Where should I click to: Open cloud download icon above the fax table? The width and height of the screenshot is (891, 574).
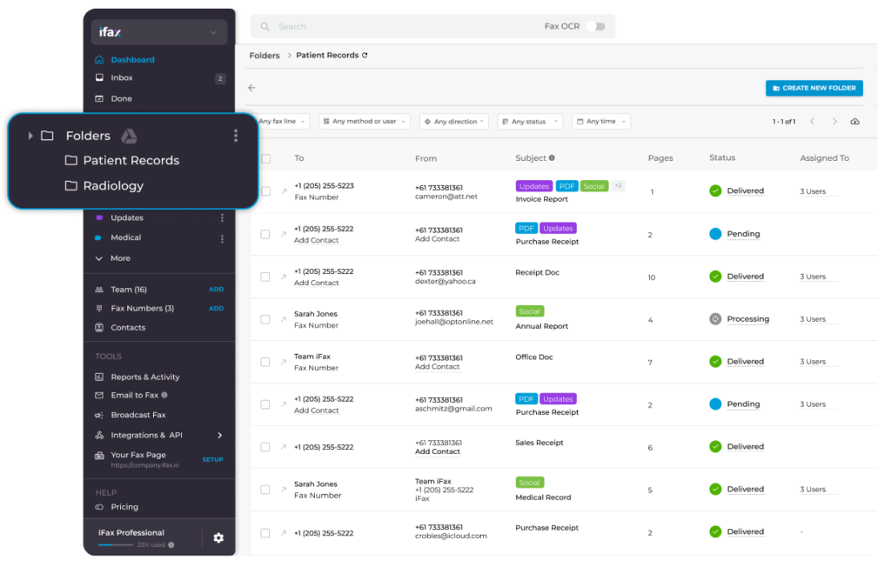click(854, 122)
